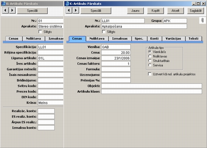This screenshot has height=148, width=207.
Task: Click the Krāsa field showing Melns
Action: pos(51,103)
